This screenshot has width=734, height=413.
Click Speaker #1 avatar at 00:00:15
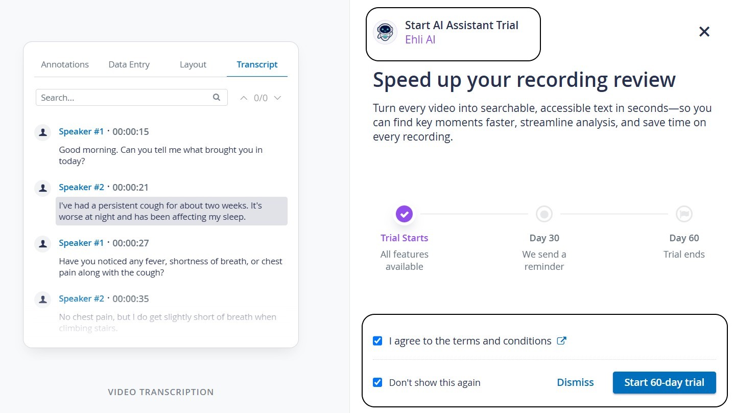tap(43, 132)
